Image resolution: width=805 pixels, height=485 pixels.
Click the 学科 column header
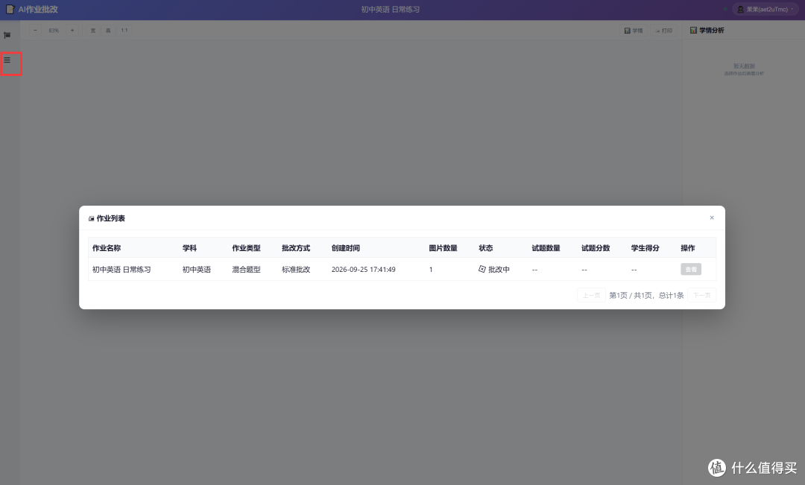(x=189, y=248)
